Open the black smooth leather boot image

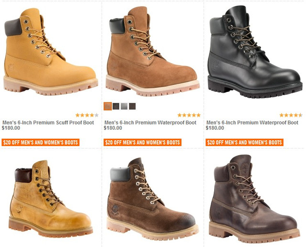255,52
